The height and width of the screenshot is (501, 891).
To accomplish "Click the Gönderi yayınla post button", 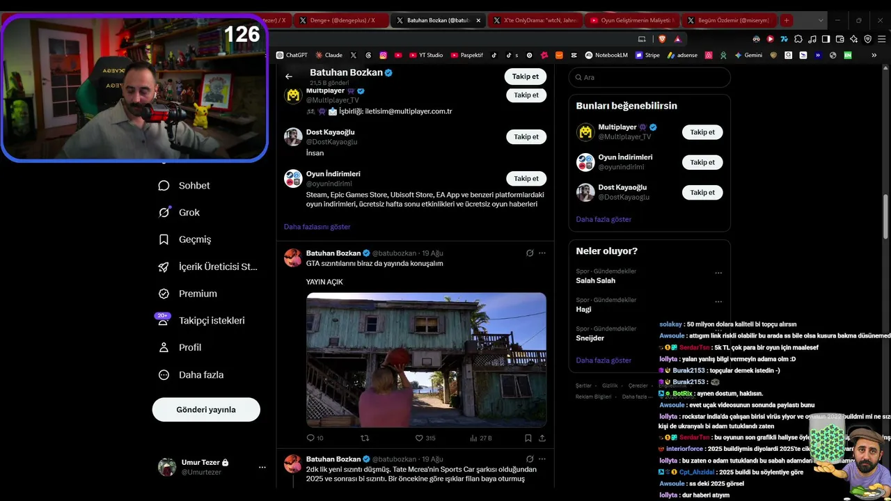I will click(x=206, y=410).
